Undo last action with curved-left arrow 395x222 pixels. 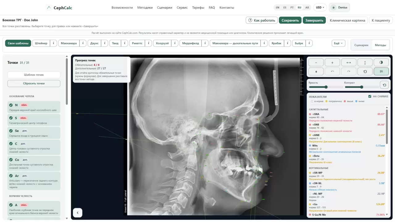(x=332, y=71)
